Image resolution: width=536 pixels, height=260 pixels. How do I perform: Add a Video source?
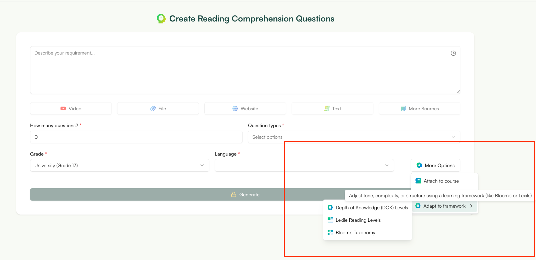(x=71, y=108)
